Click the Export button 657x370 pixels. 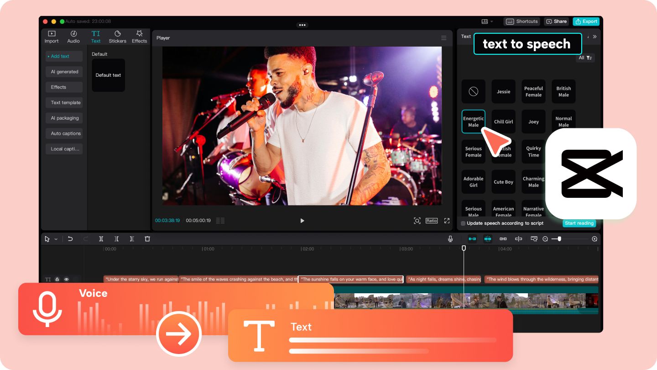coord(586,21)
